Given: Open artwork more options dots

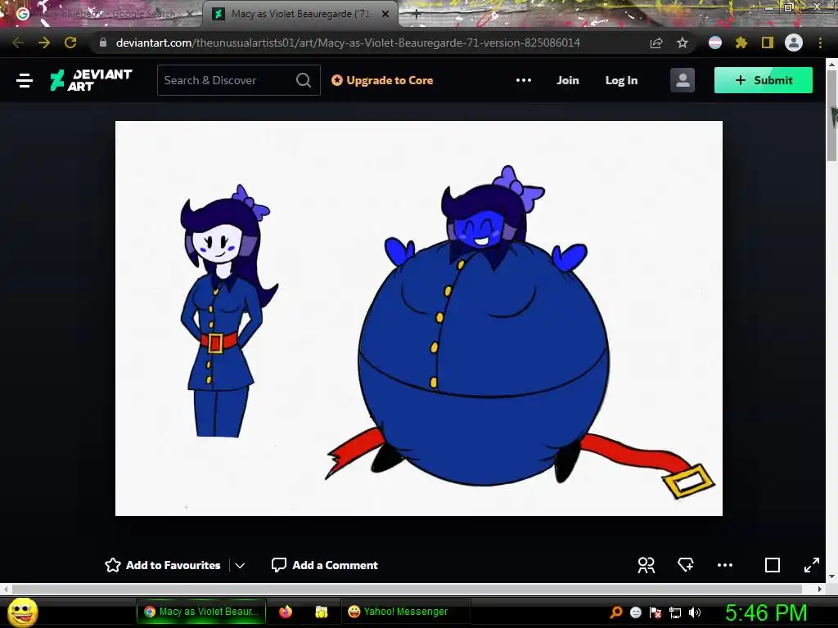Looking at the screenshot, I should pyautogui.click(x=725, y=565).
